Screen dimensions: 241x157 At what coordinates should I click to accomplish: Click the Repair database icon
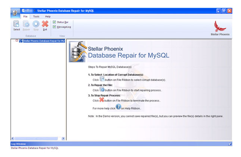pos(26,24)
